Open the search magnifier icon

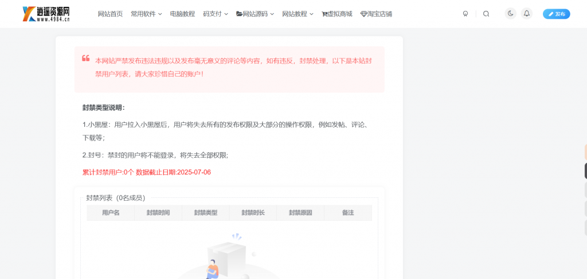[486, 14]
